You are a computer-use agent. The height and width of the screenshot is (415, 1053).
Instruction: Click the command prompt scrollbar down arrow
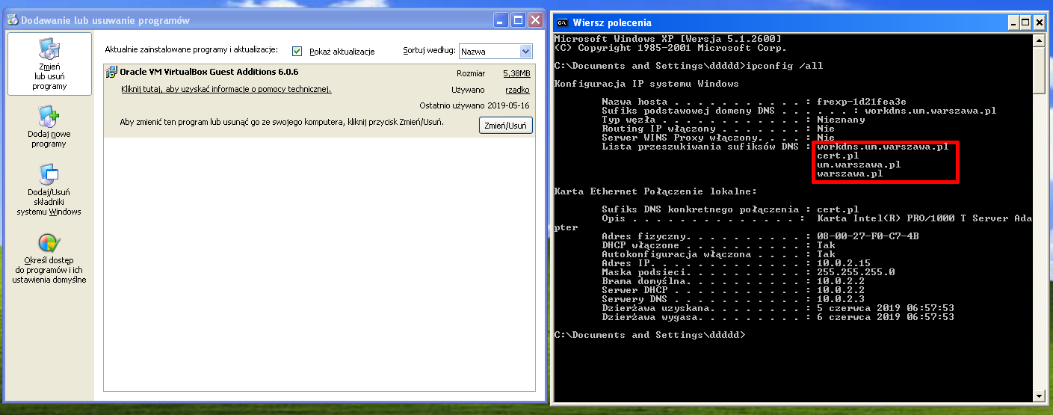pos(1039,396)
